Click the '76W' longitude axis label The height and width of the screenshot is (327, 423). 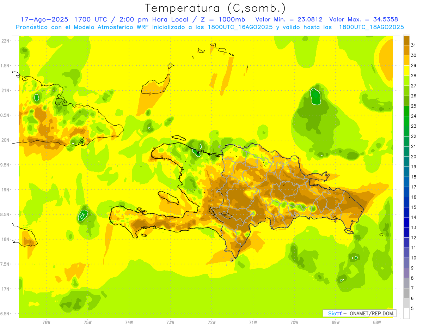click(46, 322)
